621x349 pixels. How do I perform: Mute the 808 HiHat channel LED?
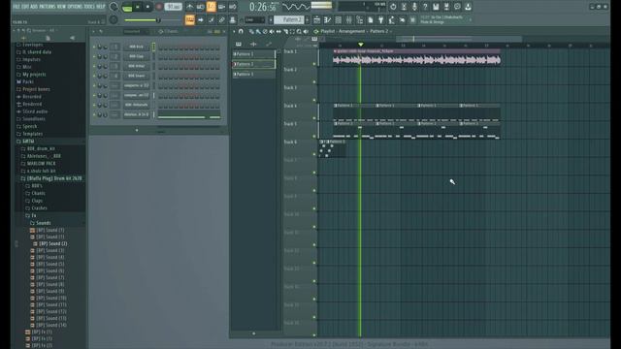click(94, 66)
